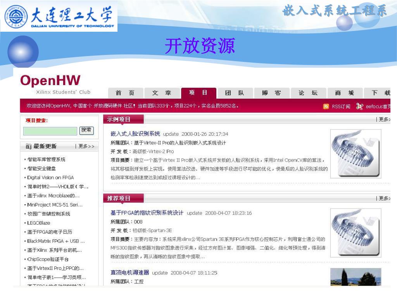Open 校园广告牌控制系统 link
This screenshot has height=297, width=397.
(48, 214)
